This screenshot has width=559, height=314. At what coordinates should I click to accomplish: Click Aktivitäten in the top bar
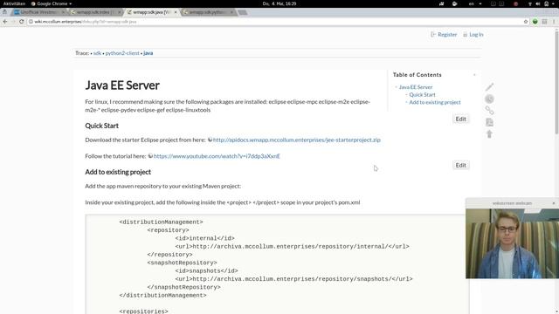click(14, 3)
